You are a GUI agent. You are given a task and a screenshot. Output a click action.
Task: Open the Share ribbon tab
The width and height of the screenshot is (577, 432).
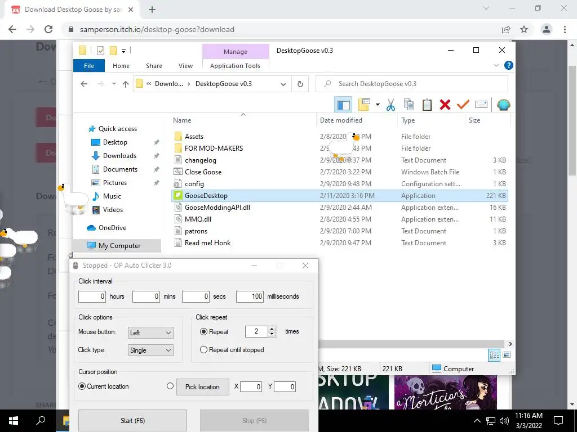154,66
